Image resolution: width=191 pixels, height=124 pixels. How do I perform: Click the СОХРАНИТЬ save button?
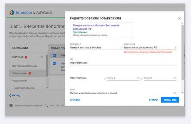point(170,100)
